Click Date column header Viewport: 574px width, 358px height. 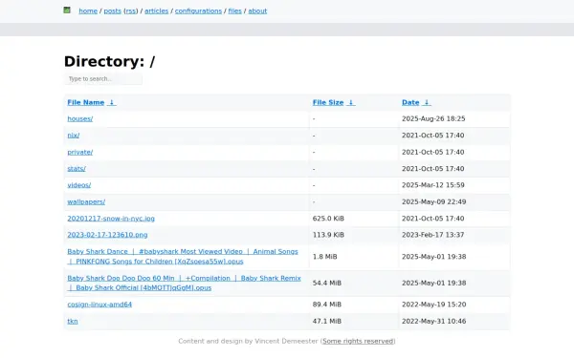[410, 103]
